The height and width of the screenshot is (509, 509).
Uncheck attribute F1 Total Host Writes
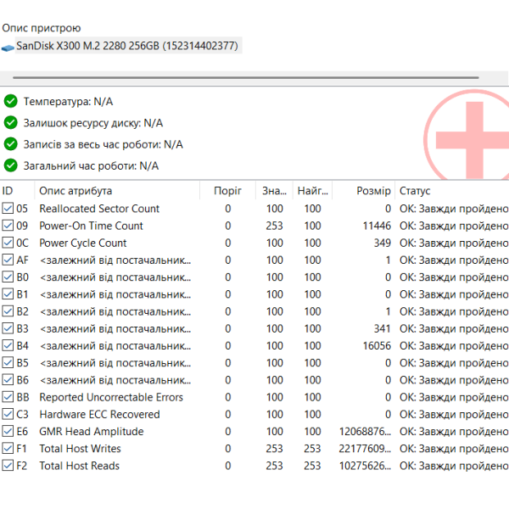[8, 448]
